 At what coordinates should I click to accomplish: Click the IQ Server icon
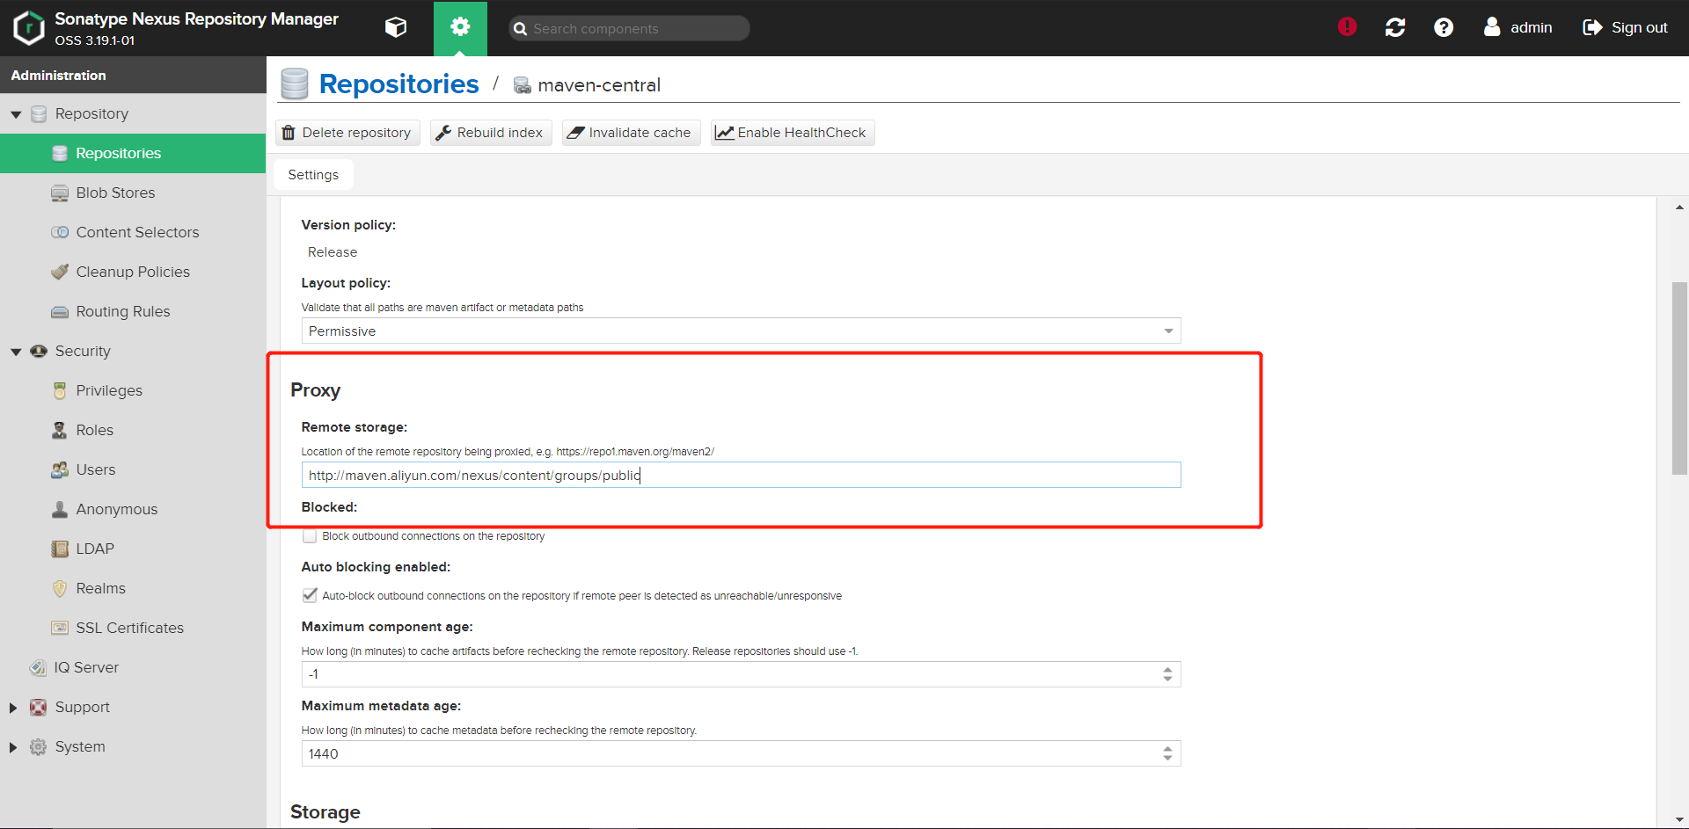[38, 667]
